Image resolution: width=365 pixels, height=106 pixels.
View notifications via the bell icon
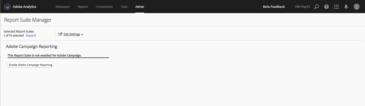pos(346,7)
